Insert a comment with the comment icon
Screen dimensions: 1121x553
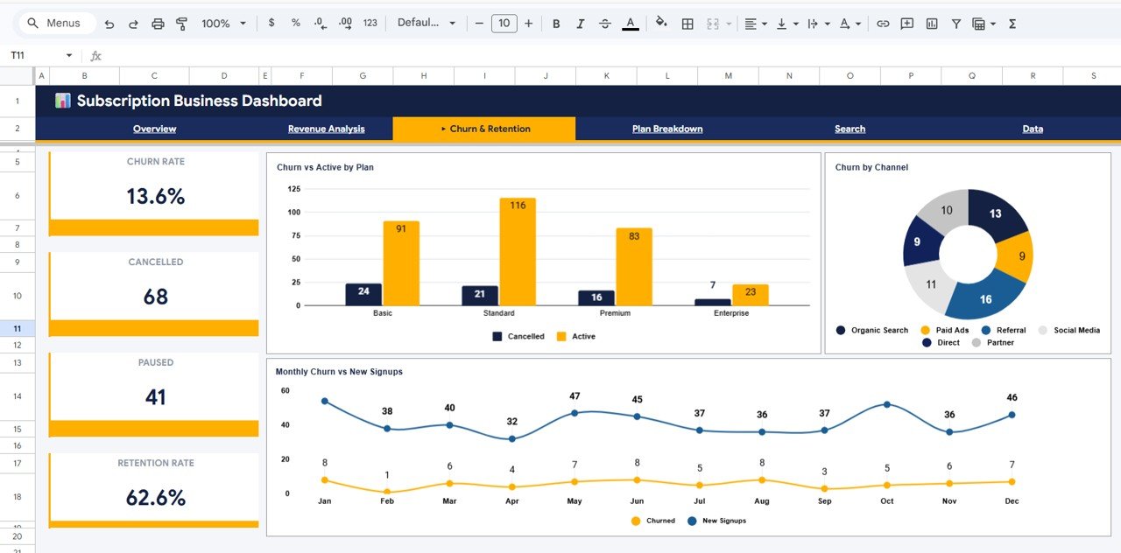[906, 24]
